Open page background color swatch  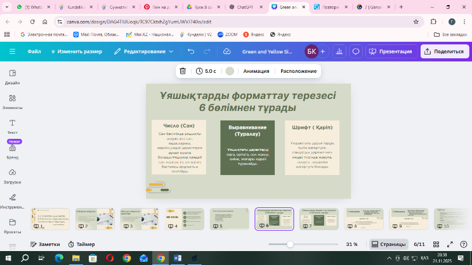point(230,71)
